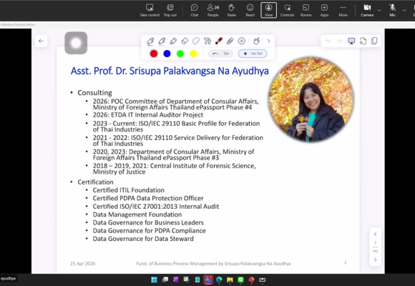Turn on the Camera

click(367, 10)
